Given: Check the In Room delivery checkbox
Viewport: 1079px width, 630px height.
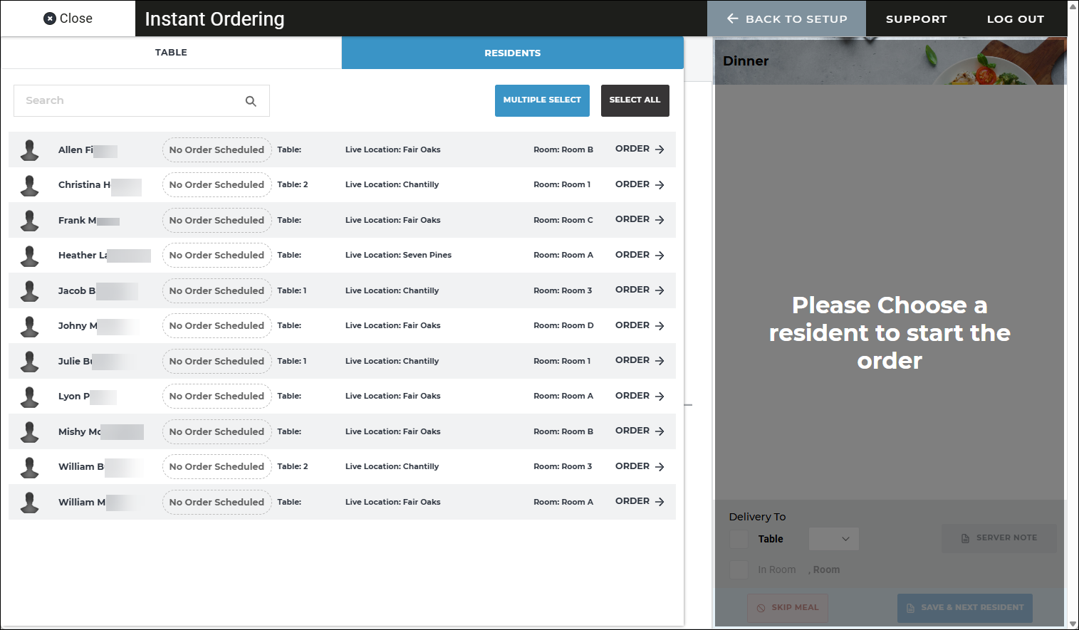Looking at the screenshot, I should [x=739, y=569].
